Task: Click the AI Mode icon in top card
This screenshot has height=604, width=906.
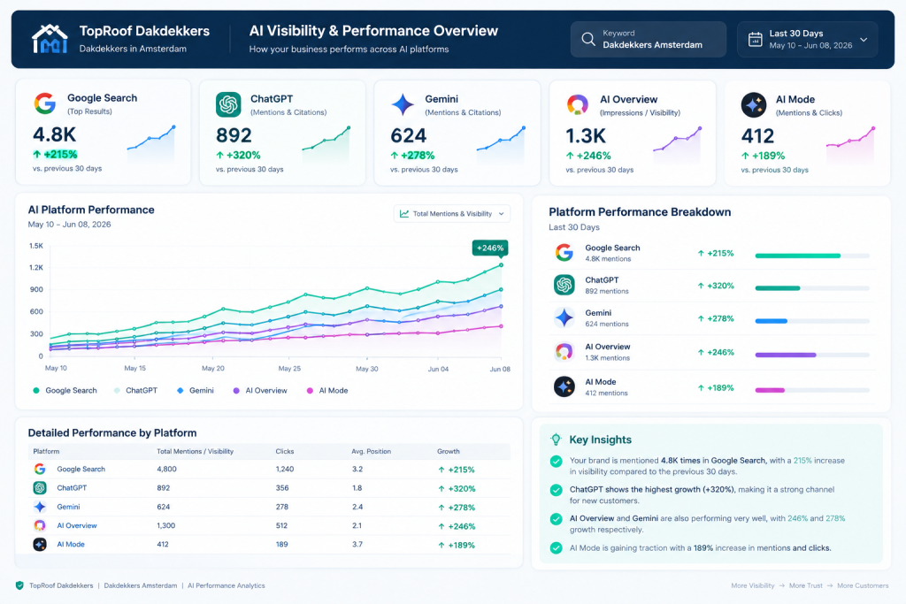Action: click(754, 104)
